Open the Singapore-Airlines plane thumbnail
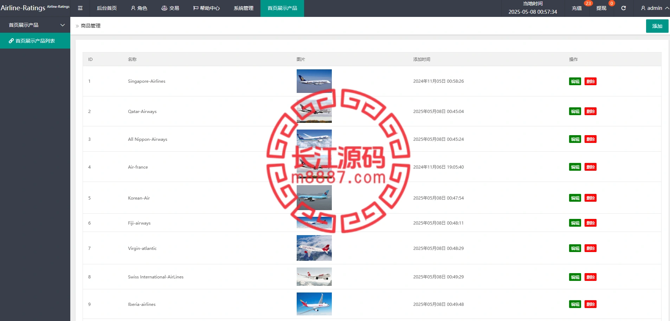The image size is (670, 321). [314, 81]
